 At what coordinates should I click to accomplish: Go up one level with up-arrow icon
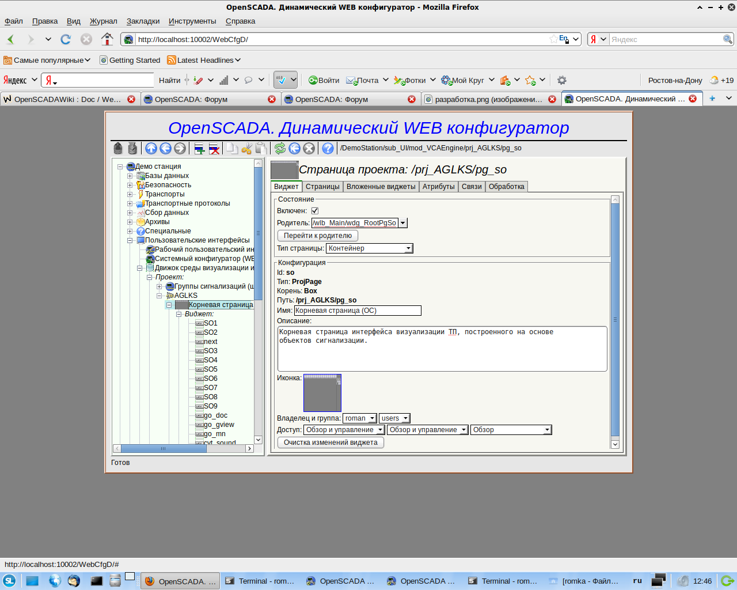[151, 149]
